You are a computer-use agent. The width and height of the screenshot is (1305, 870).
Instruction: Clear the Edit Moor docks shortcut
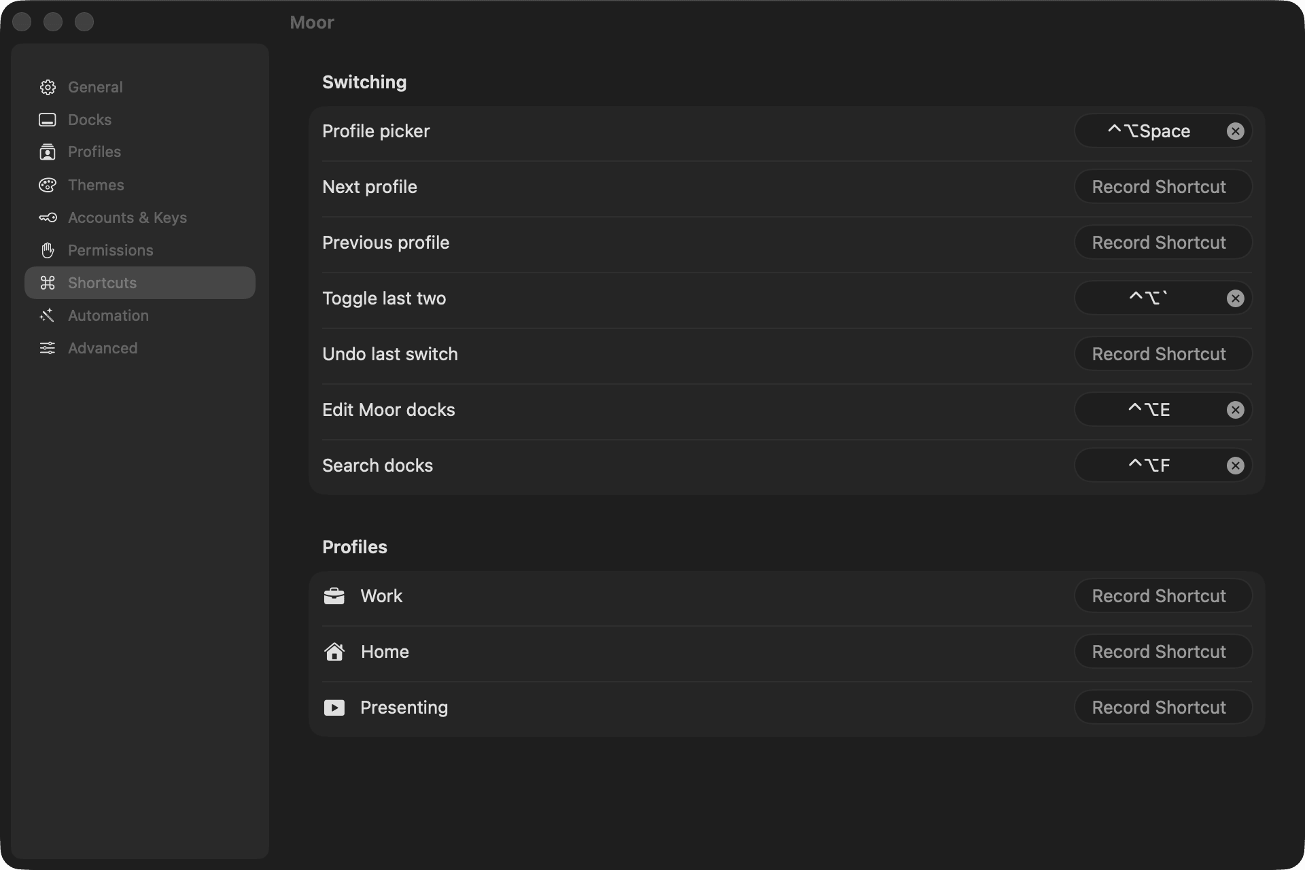tap(1236, 410)
